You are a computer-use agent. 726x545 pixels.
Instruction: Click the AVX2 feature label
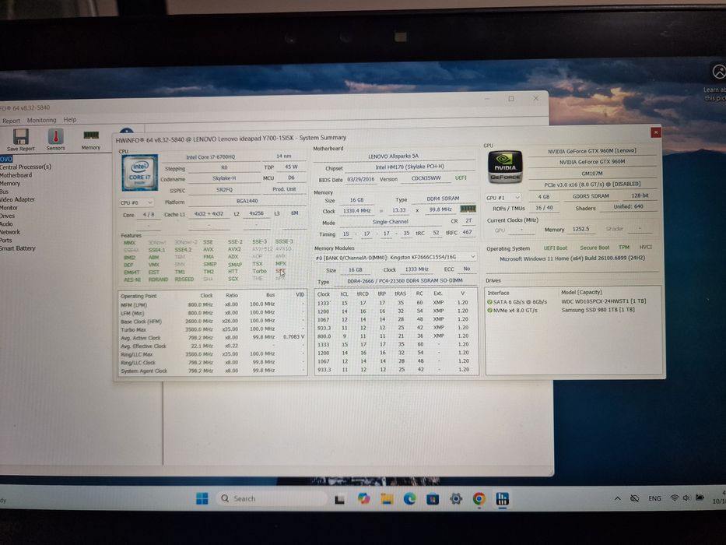tap(234, 249)
